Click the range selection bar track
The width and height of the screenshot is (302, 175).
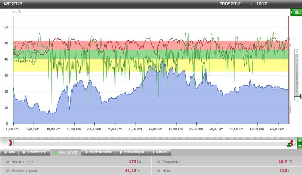(x=151, y=143)
